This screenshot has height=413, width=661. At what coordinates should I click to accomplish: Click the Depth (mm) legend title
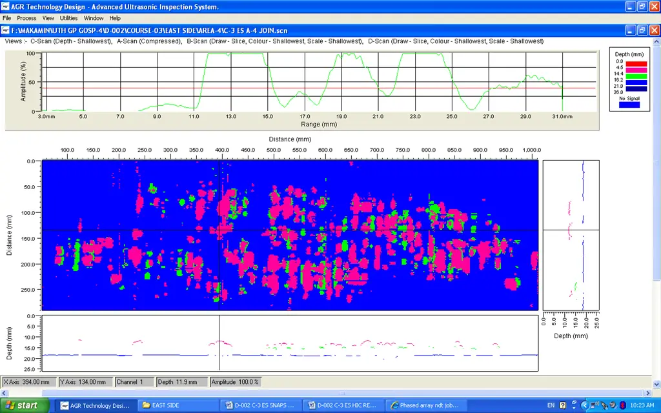pos(629,54)
